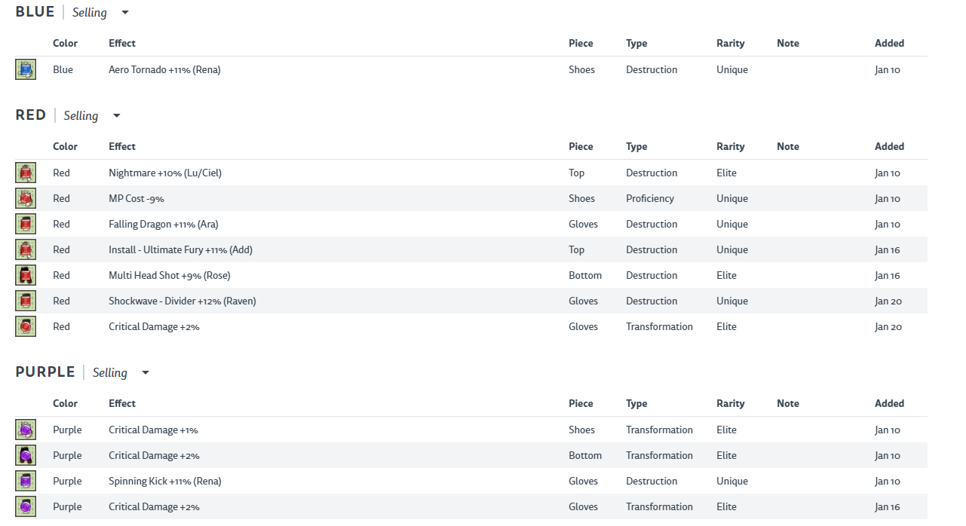
Task: Click the red gloves icon for Falling Dragon
Action: click(26, 224)
